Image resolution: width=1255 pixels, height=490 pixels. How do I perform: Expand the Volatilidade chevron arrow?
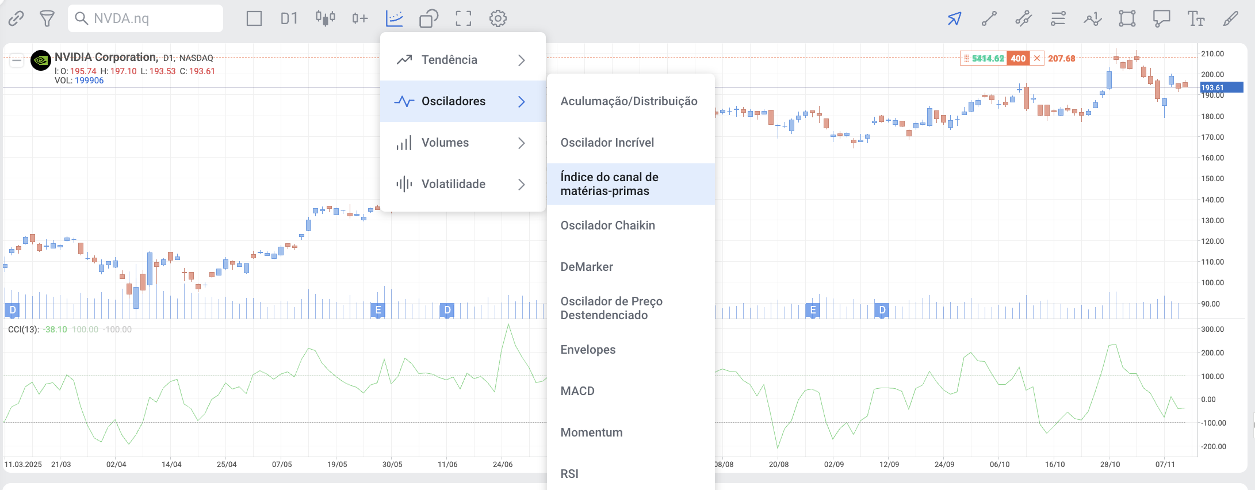click(x=522, y=184)
